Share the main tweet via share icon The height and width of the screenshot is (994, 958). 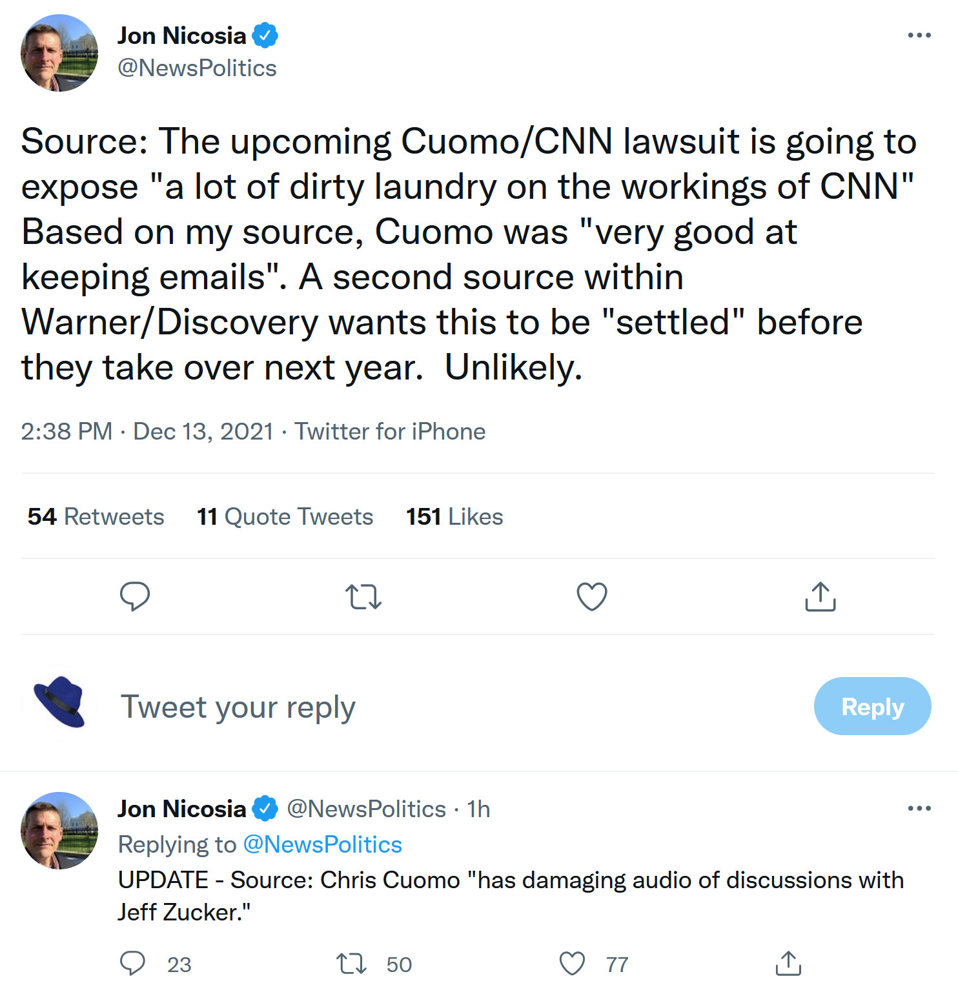pos(820,596)
